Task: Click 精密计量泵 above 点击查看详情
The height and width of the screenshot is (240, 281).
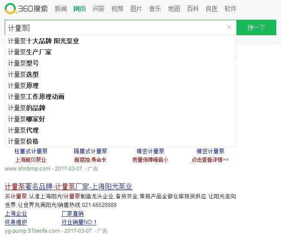Action: click(210, 151)
